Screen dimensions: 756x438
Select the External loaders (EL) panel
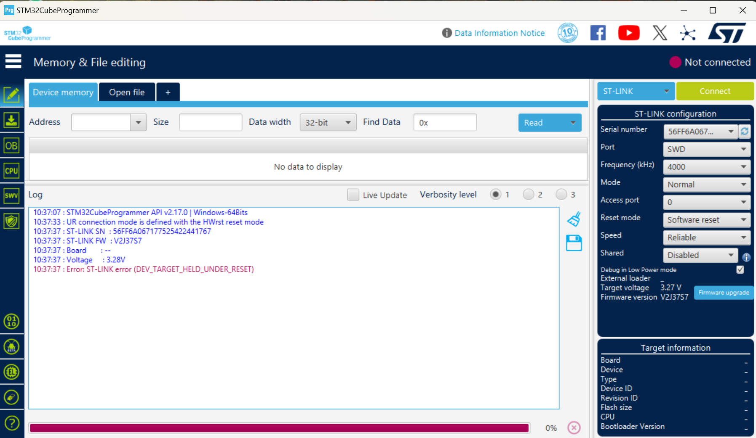[x=12, y=372]
